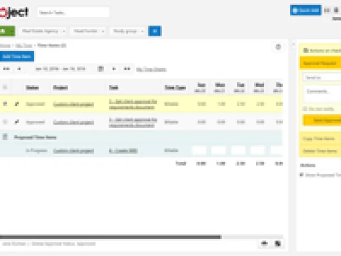This screenshot has width=341, height=256.
Task: Click the edit pencil on the first approved row
Action: click(17, 104)
